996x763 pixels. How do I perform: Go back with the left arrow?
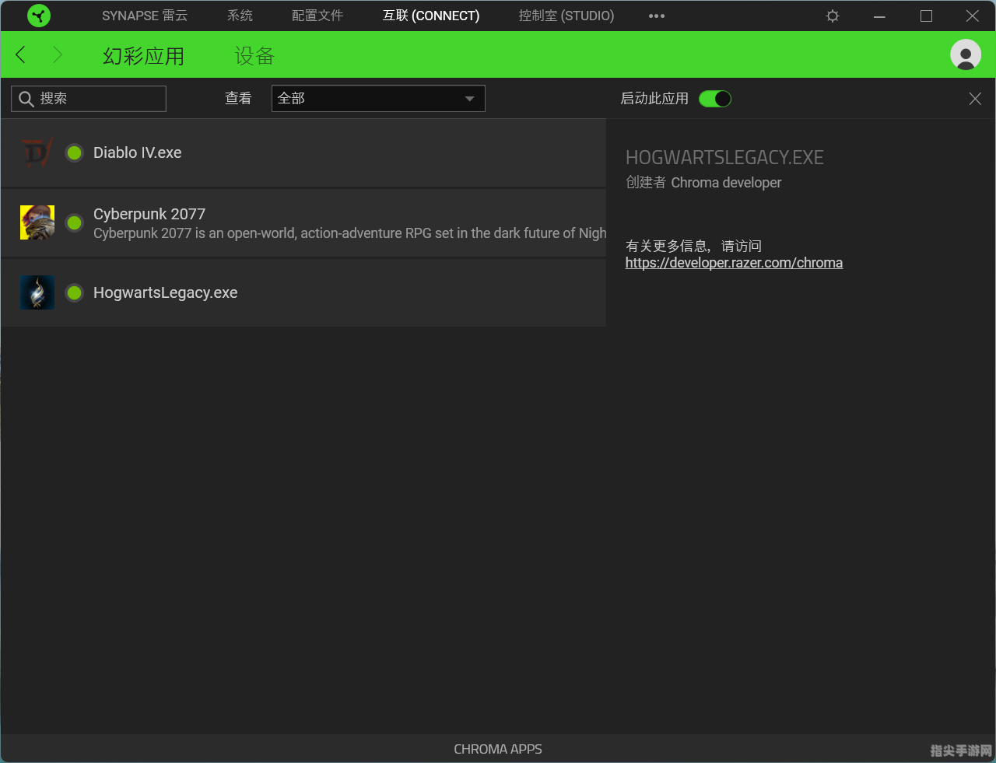tap(20, 54)
